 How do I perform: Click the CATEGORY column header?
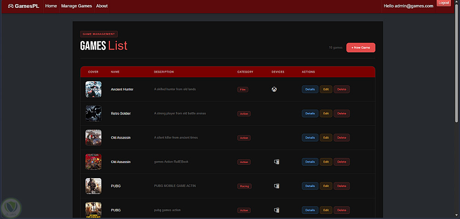pos(245,72)
